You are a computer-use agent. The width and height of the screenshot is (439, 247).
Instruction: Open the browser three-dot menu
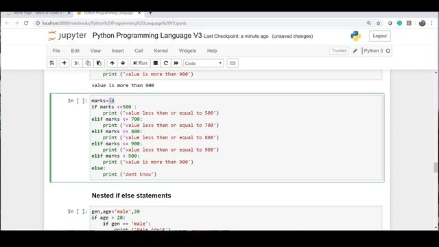click(x=431, y=23)
